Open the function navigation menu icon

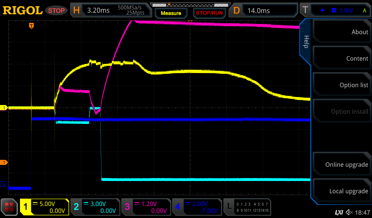pos(9,207)
